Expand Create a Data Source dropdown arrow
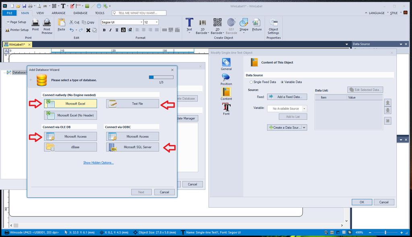This screenshot has width=412, height=237. coord(304,128)
